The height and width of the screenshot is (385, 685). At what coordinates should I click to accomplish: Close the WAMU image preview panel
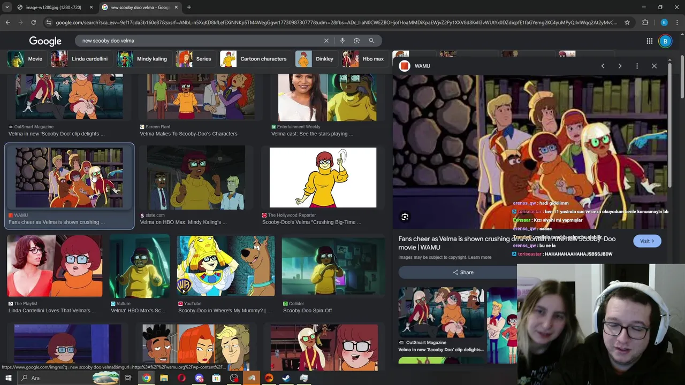[x=654, y=66]
